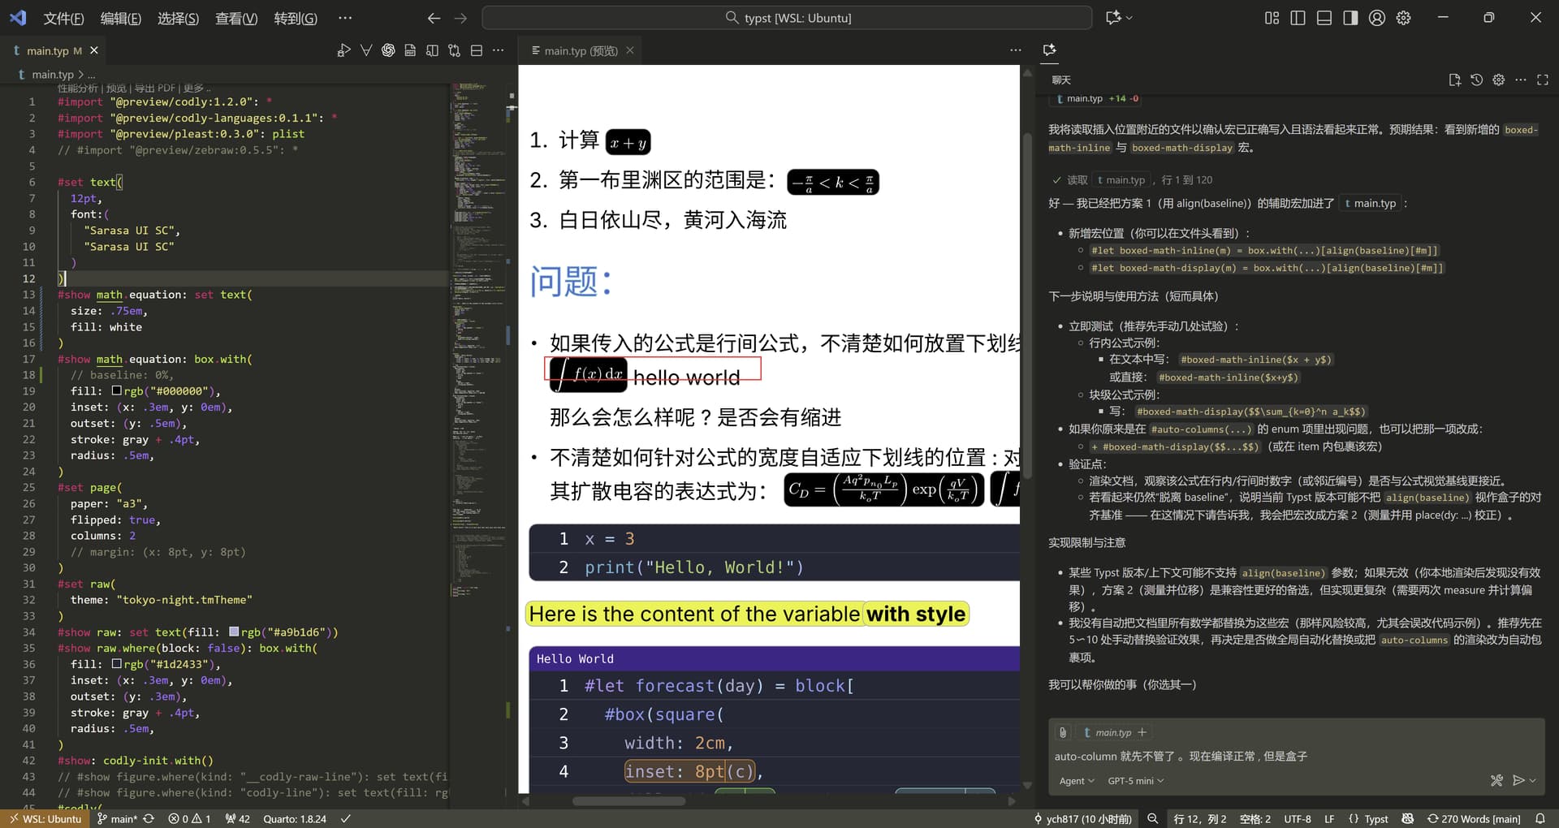
Task: Open the 查看(V) menu
Action: (x=235, y=18)
